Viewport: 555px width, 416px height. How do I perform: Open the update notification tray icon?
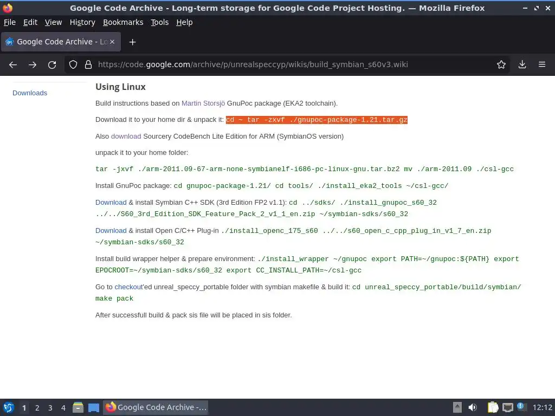(521, 406)
